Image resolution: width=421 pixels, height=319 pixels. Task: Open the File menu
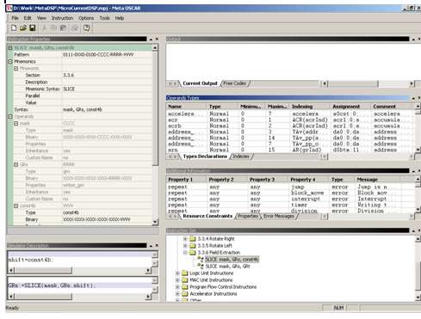click(15, 18)
